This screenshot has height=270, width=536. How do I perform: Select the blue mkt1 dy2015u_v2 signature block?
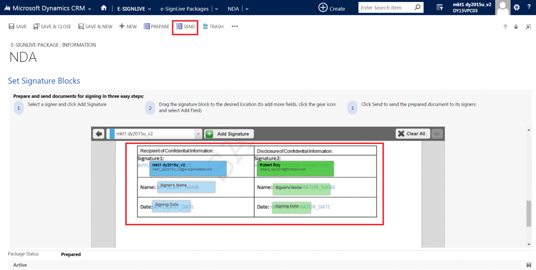tap(188, 168)
